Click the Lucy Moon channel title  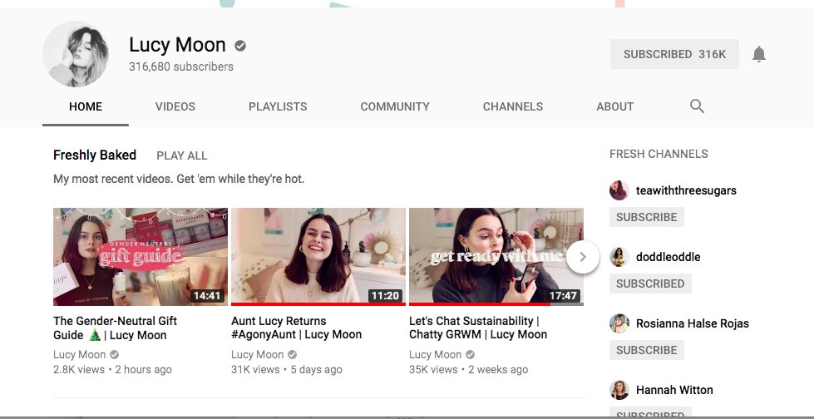tap(177, 45)
